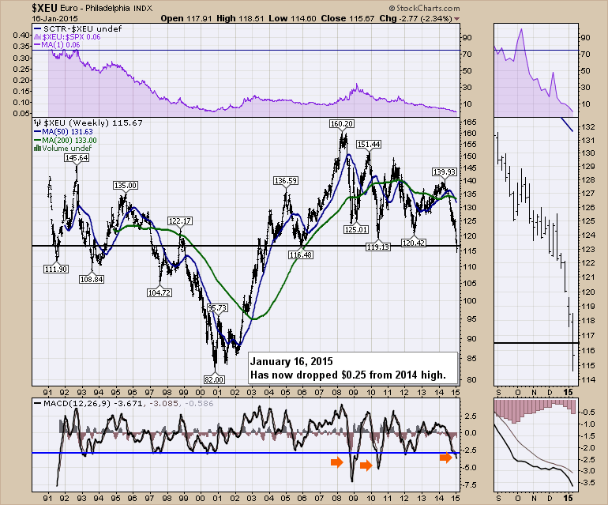Click the Low 114.60 value
This screenshot has height=505, width=608.
point(295,18)
